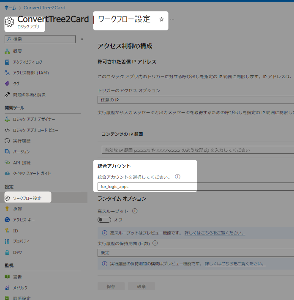Favorite the page with the star icon
The width and height of the screenshot is (294, 300).
[x=162, y=19]
